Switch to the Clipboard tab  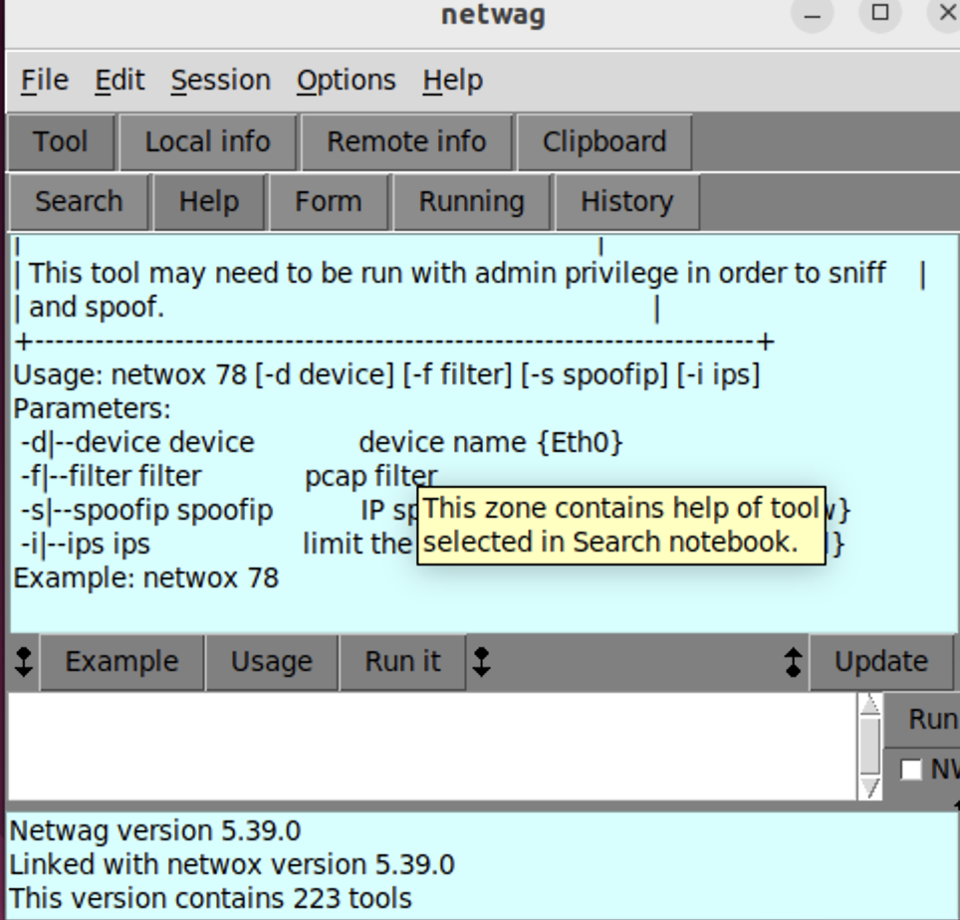tap(604, 141)
